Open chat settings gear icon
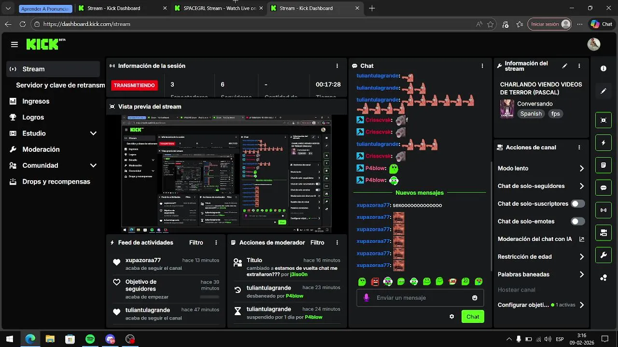 point(452,317)
